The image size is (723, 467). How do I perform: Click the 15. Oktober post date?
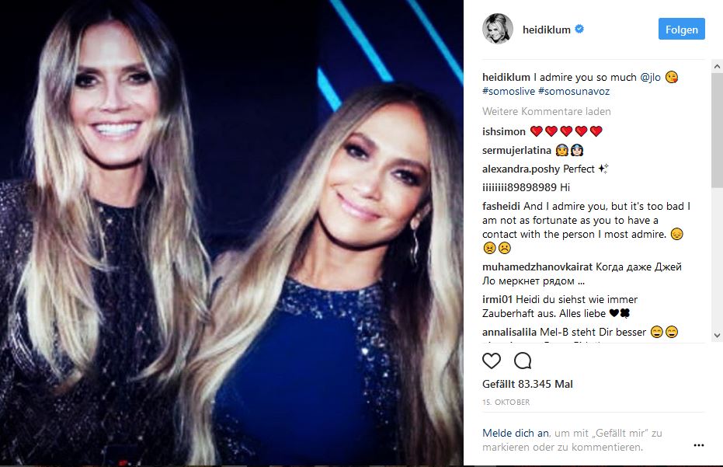click(x=506, y=403)
